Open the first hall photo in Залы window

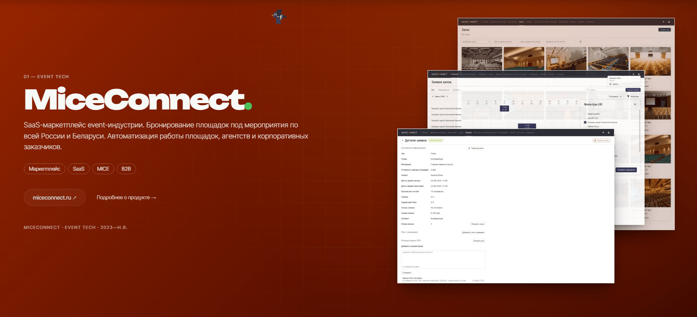pyautogui.click(x=482, y=58)
